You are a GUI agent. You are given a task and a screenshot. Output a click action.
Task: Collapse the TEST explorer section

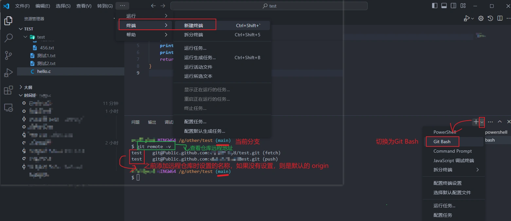coord(71,29)
